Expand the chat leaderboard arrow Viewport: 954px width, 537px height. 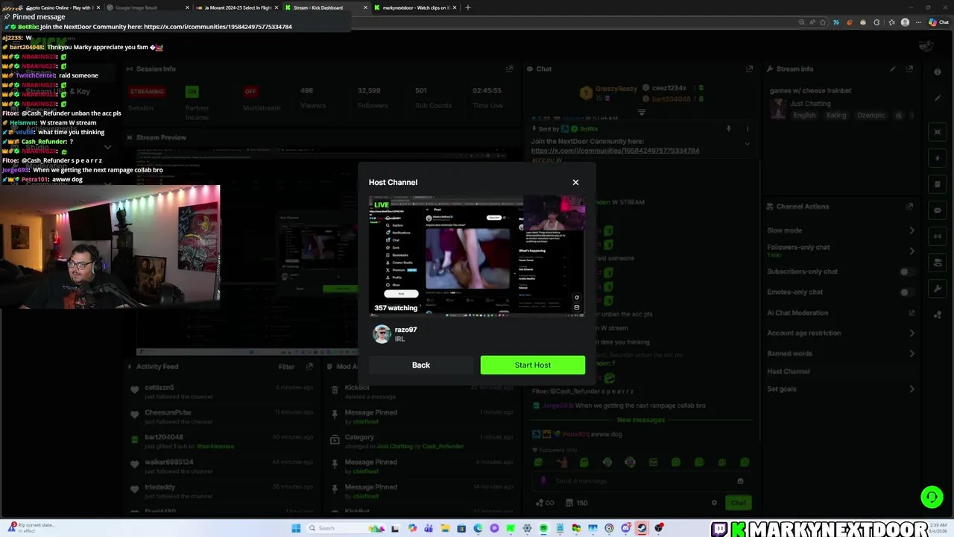pyautogui.click(x=641, y=113)
